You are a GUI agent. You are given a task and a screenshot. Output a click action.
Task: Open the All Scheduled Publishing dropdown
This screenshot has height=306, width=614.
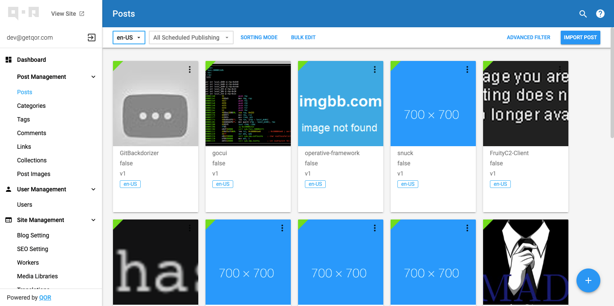point(191,38)
